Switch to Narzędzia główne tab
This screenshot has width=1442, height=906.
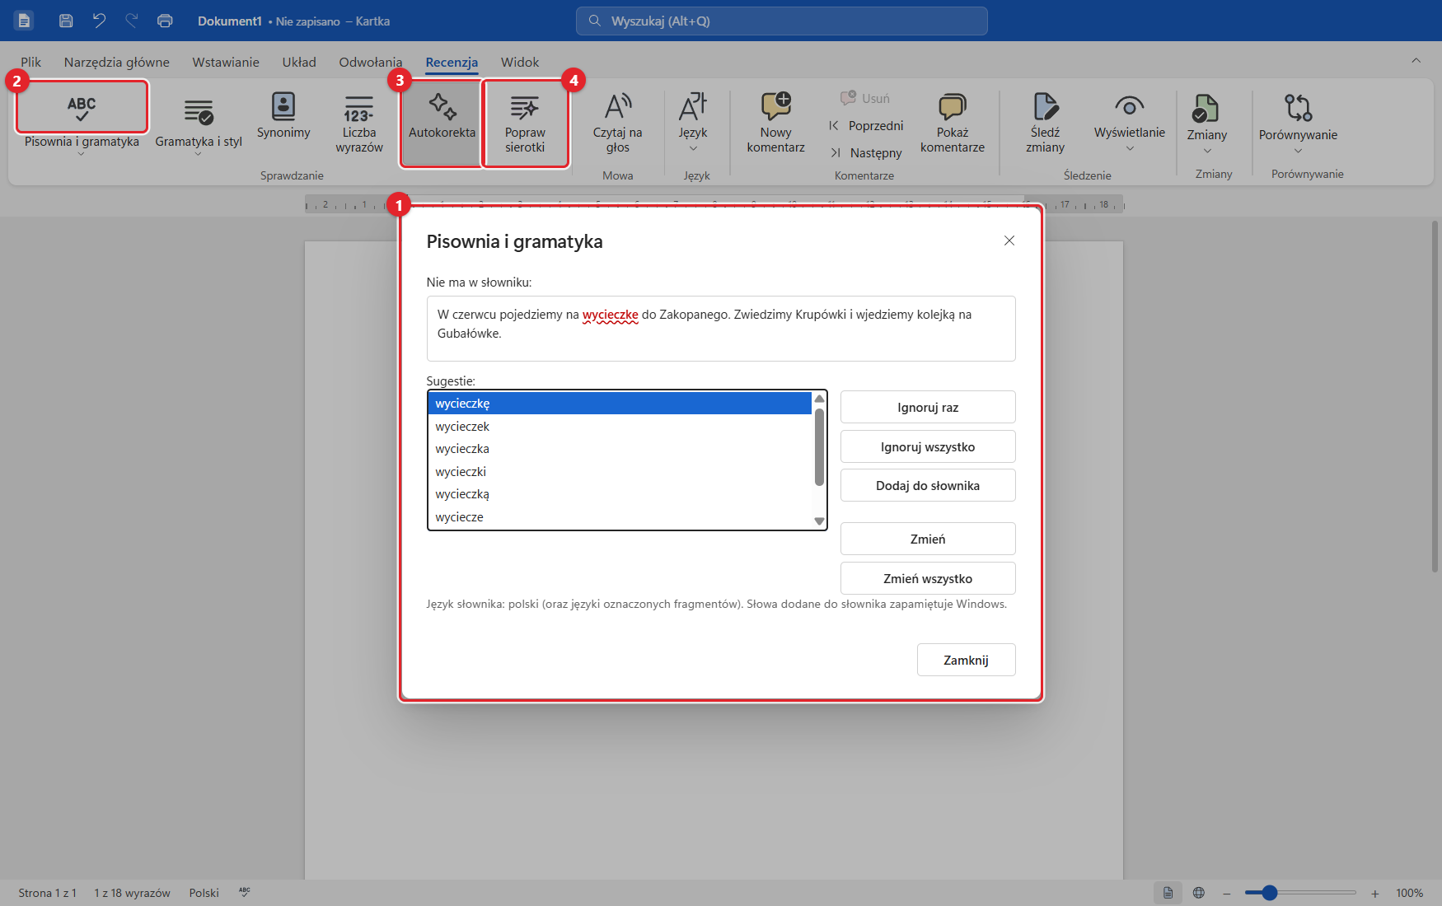(x=117, y=62)
